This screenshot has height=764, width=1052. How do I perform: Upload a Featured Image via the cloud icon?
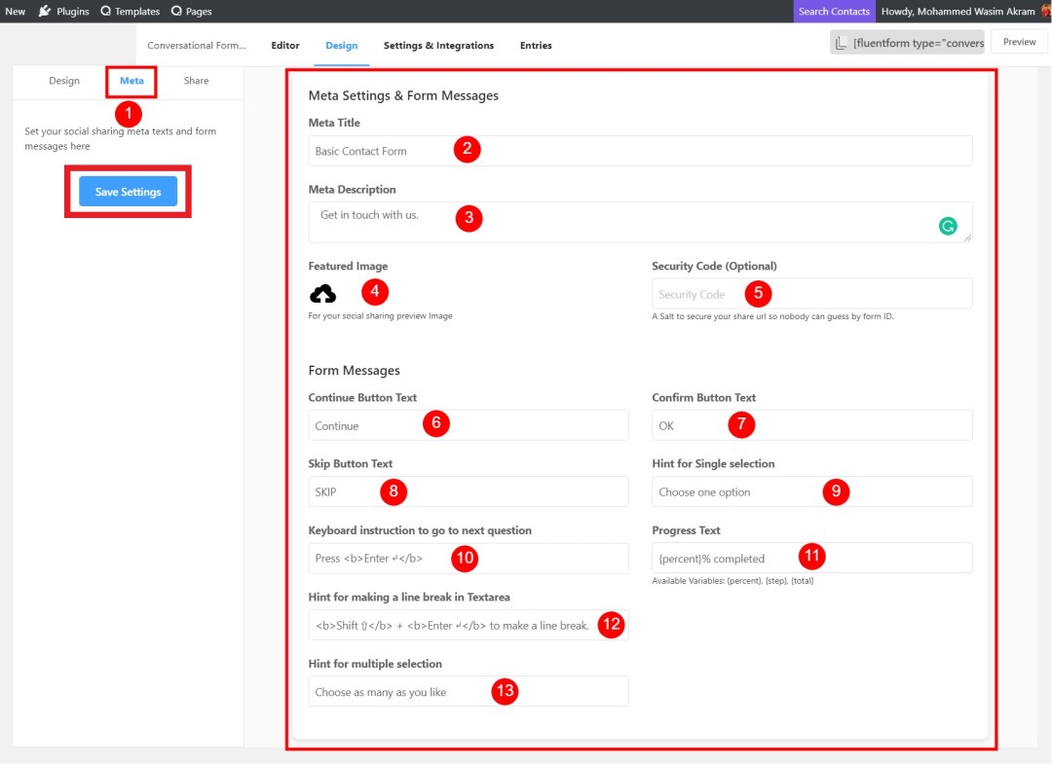(322, 291)
